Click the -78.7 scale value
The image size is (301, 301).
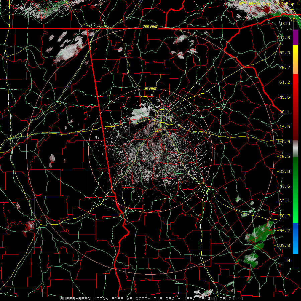tap(284, 216)
